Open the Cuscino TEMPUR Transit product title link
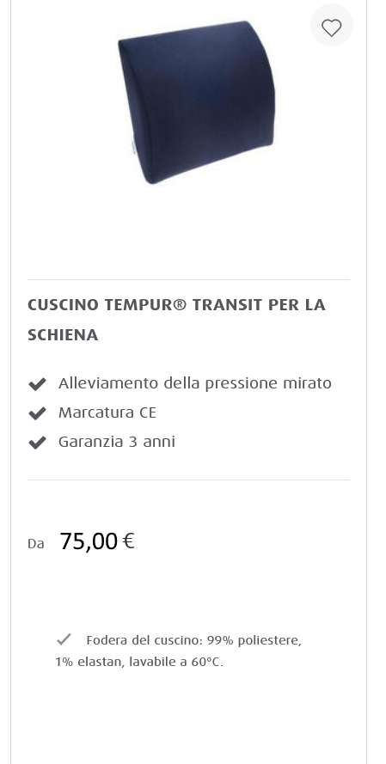 [x=176, y=319]
